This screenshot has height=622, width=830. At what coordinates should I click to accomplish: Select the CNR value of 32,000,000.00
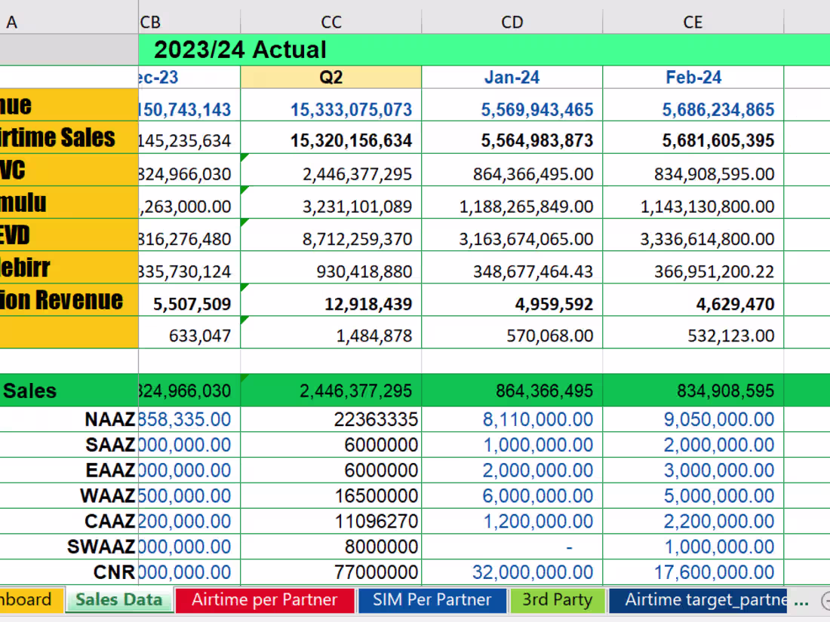tap(512, 571)
